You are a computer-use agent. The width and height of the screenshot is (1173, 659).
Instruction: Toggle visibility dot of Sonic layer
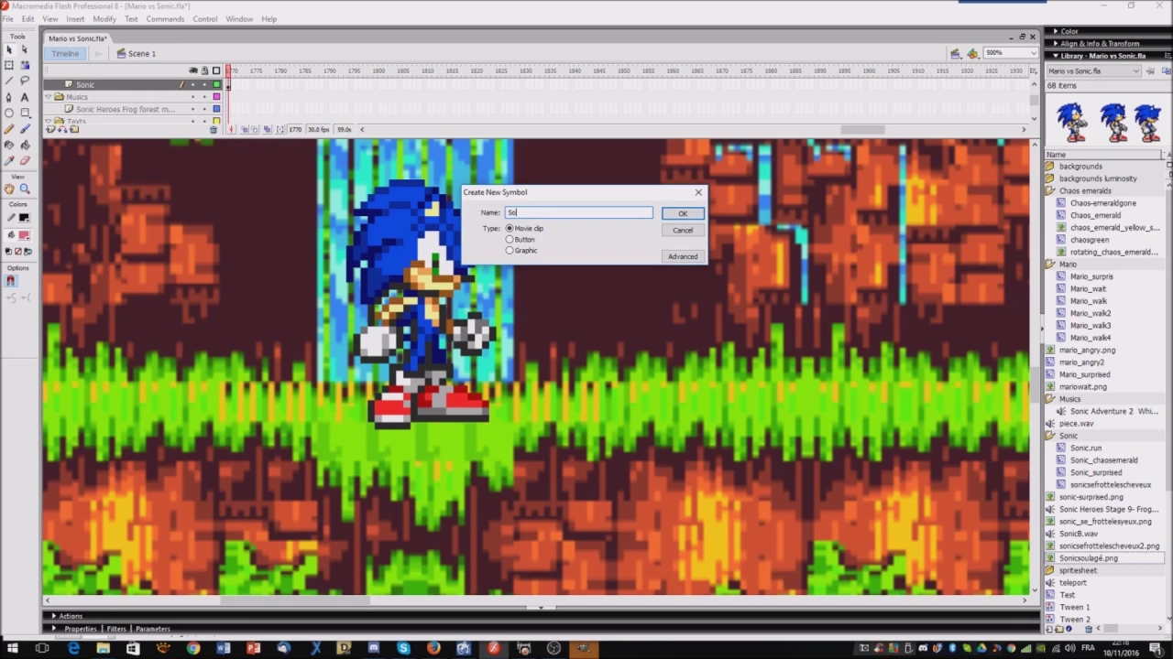point(192,84)
